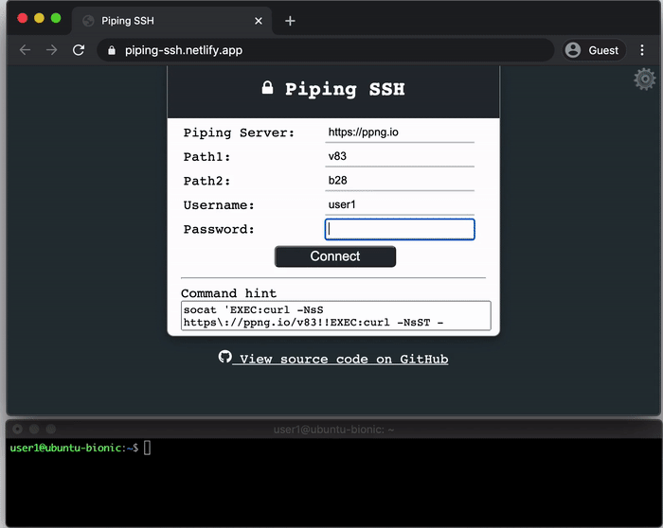The image size is (663, 528).
Task: Close the browser window with red button
Action: tap(23, 18)
